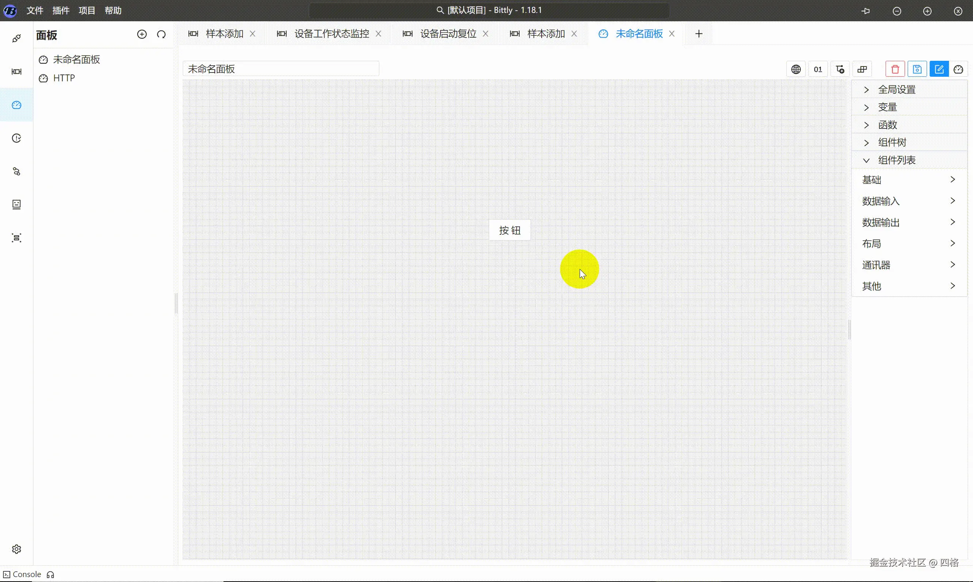Screen dimensions: 973x582
Task: Refresh the panel list
Action: [x=161, y=34]
